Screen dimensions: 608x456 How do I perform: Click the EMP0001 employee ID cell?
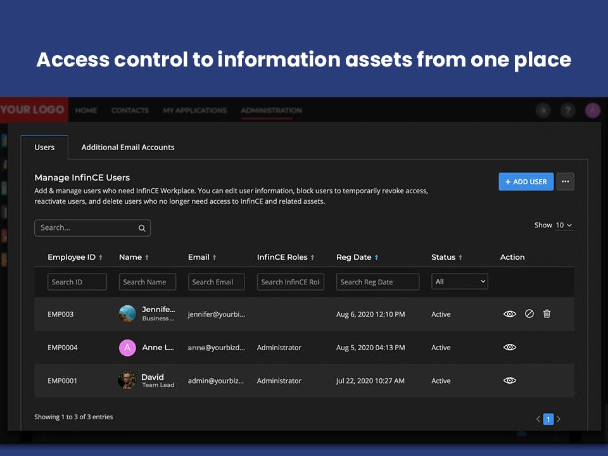pyautogui.click(x=62, y=381)
